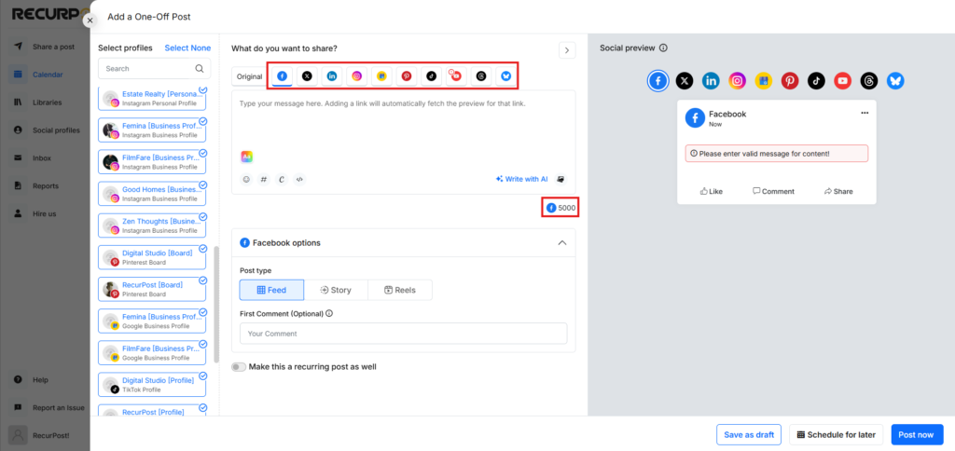Screen dimensions: 955x451
Task: Click the caption 'C' icon in editor
Action: tap(282, 180)
